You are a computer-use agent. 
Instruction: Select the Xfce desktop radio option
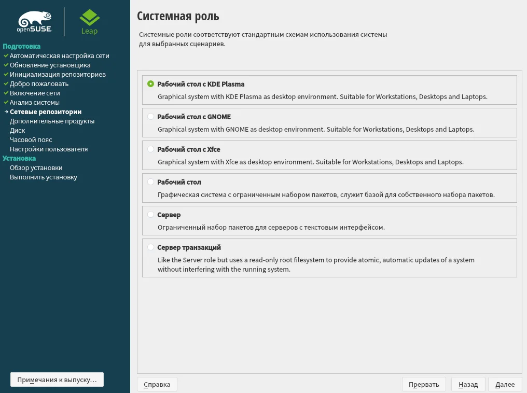[x=151, y=149]
